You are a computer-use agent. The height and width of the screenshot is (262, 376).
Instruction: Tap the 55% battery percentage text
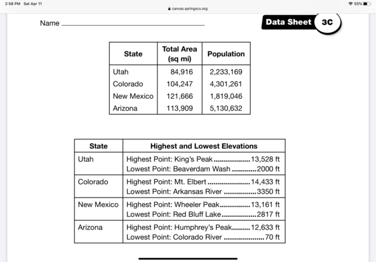[358, 4]
